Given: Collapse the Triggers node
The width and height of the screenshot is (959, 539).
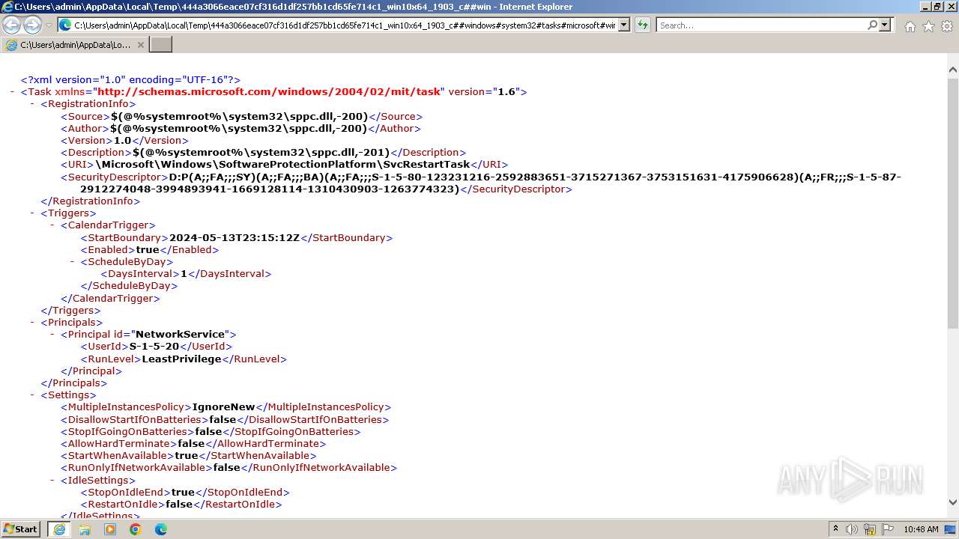Looking at the screenshot, I should [x=33, y=213].
